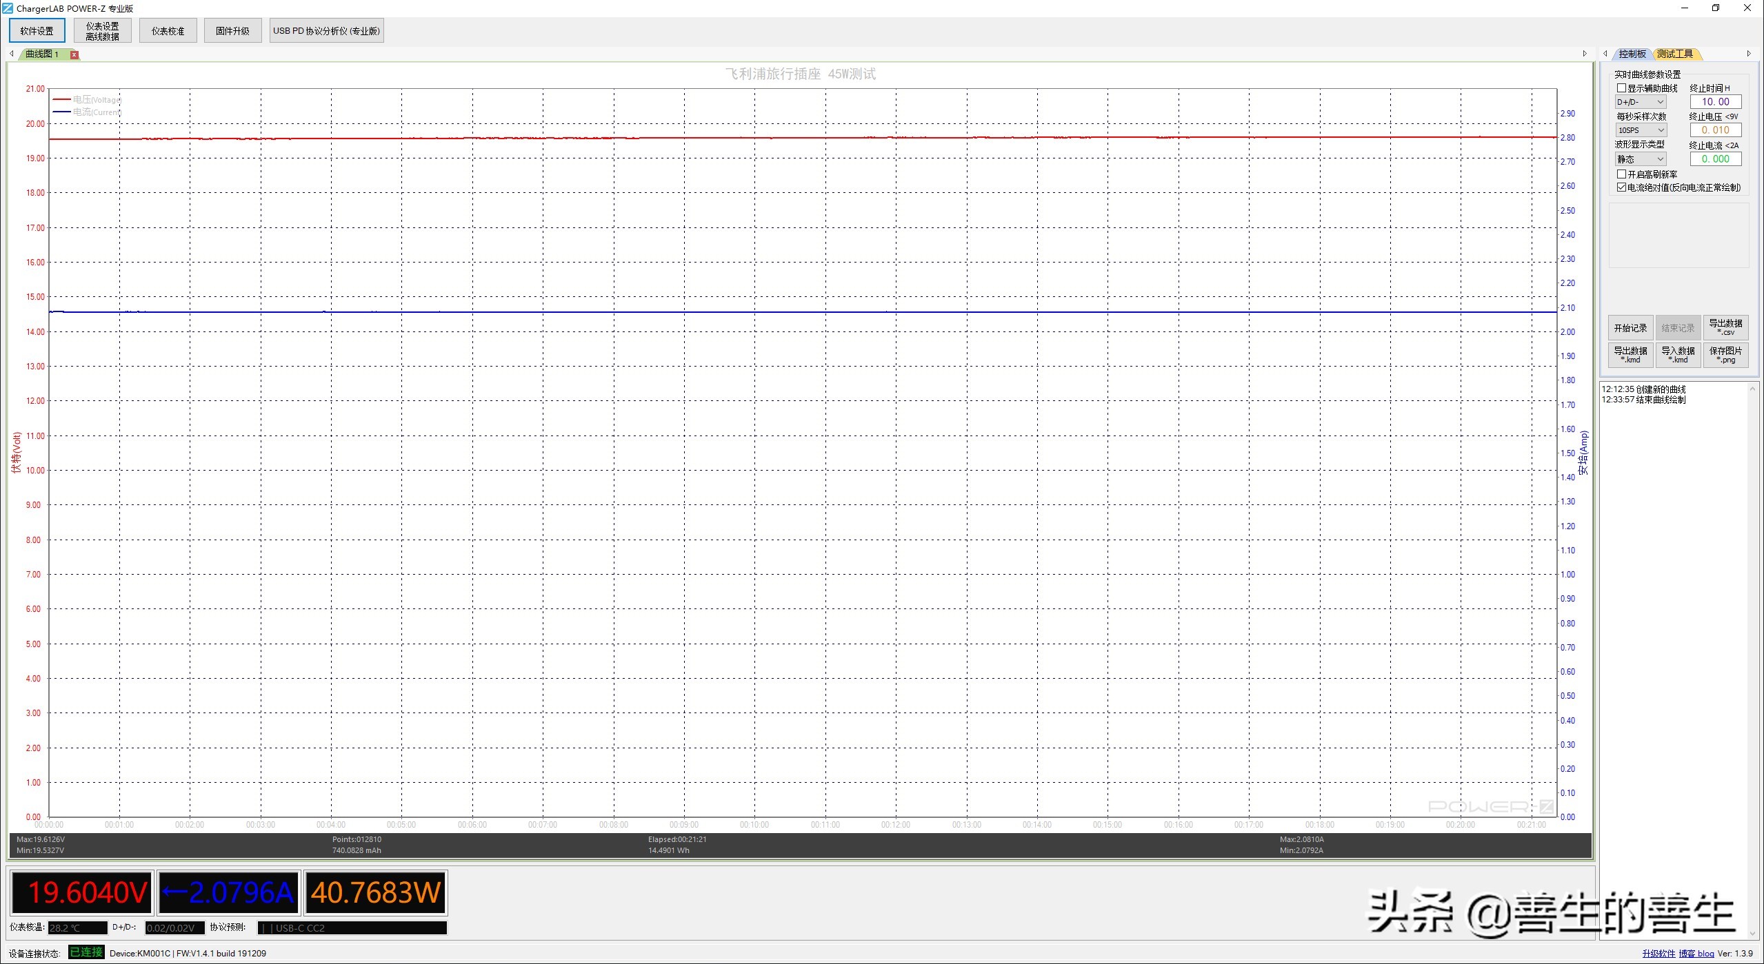Viewport: 1764px width, 964px height.
Task: Enable 开启高刷新率 checkbox
Action: click(x=1621, y=174)
